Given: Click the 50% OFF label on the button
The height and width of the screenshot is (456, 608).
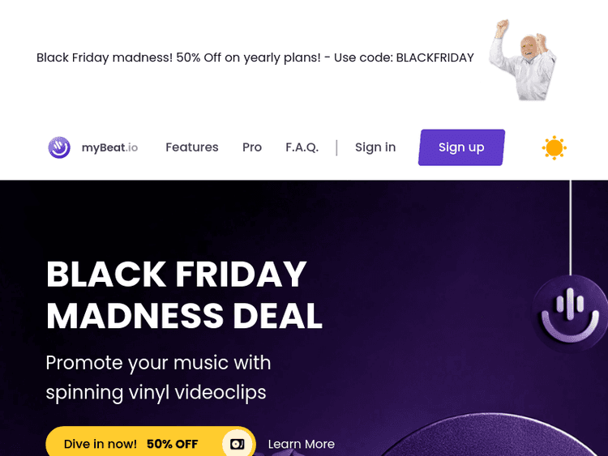Looking at the screenshot, I should point(172,444).
